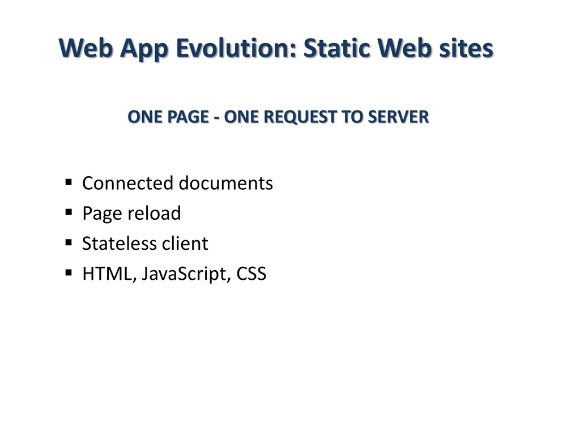The height and width of the screenshot is (435, 580).
Task: Select the 'Connected documents' bullet text
Action: click(x=177, y=183)
